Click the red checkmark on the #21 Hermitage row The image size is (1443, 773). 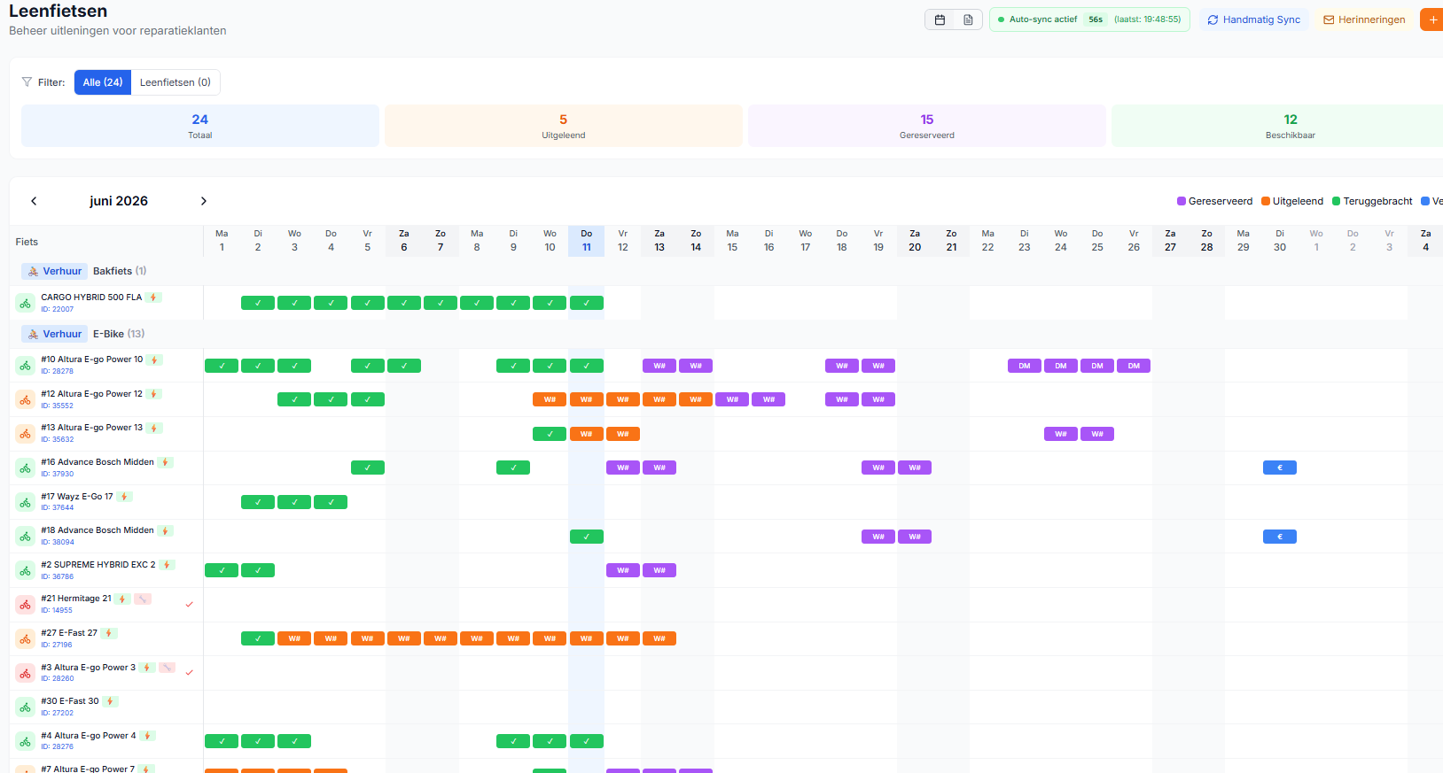189,605
